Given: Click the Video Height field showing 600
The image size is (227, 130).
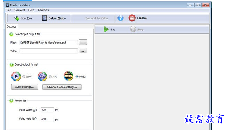Looking at the screenshot, I should click(x=47, y=119).
